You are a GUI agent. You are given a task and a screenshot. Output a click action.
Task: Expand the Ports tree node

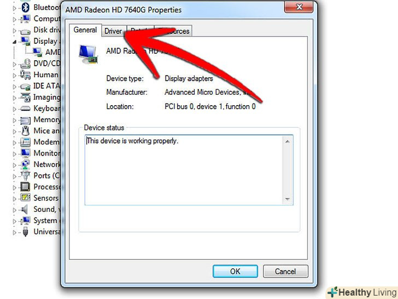click(x=14, y=176)
